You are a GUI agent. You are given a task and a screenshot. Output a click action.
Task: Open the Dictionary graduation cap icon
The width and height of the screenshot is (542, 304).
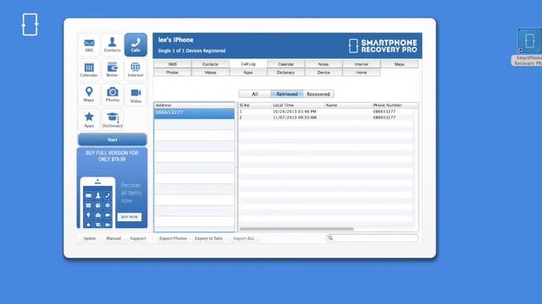[113, 120]
